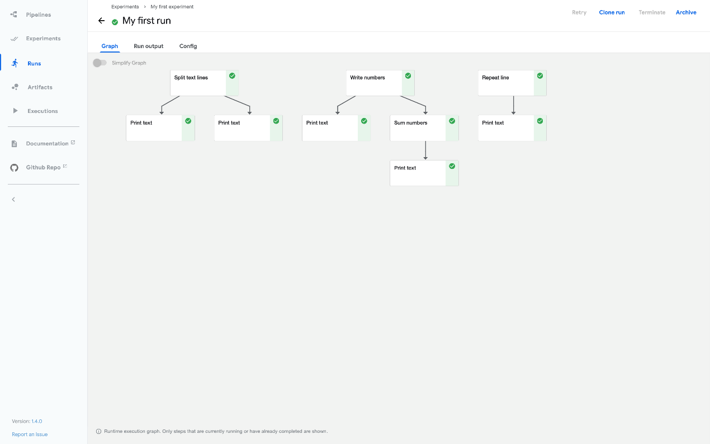Select the Repeat line node in the graph
This screenshot has height=444, width=710.
click(503, 82)
